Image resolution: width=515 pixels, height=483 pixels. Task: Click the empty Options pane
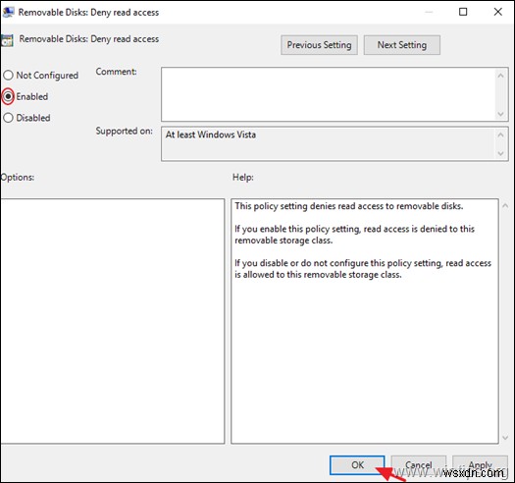coord(113,321)
